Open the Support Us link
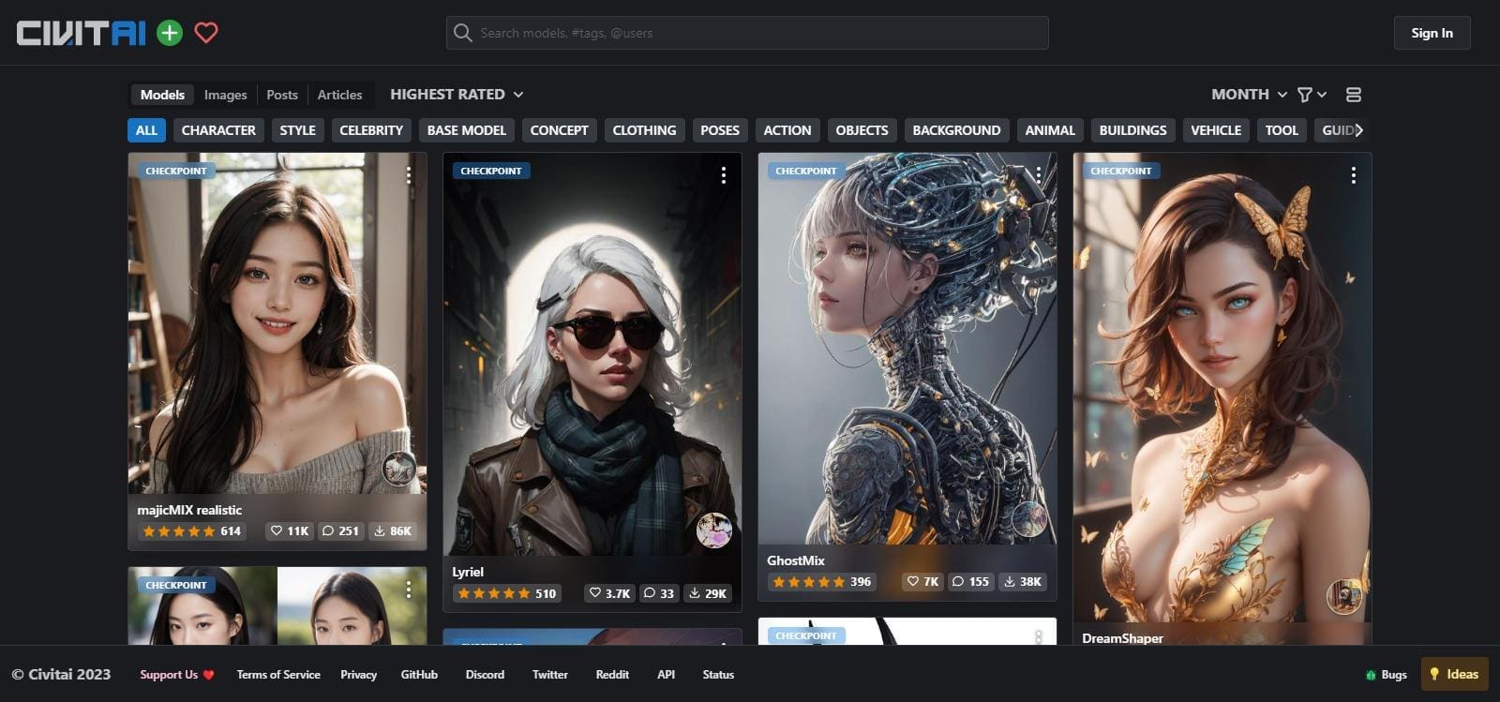Viewport: 1500px width, 702px height. point(177,675)
